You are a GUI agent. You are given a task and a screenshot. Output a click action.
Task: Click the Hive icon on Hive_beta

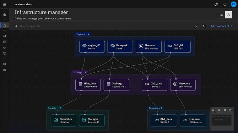(80, 84)
